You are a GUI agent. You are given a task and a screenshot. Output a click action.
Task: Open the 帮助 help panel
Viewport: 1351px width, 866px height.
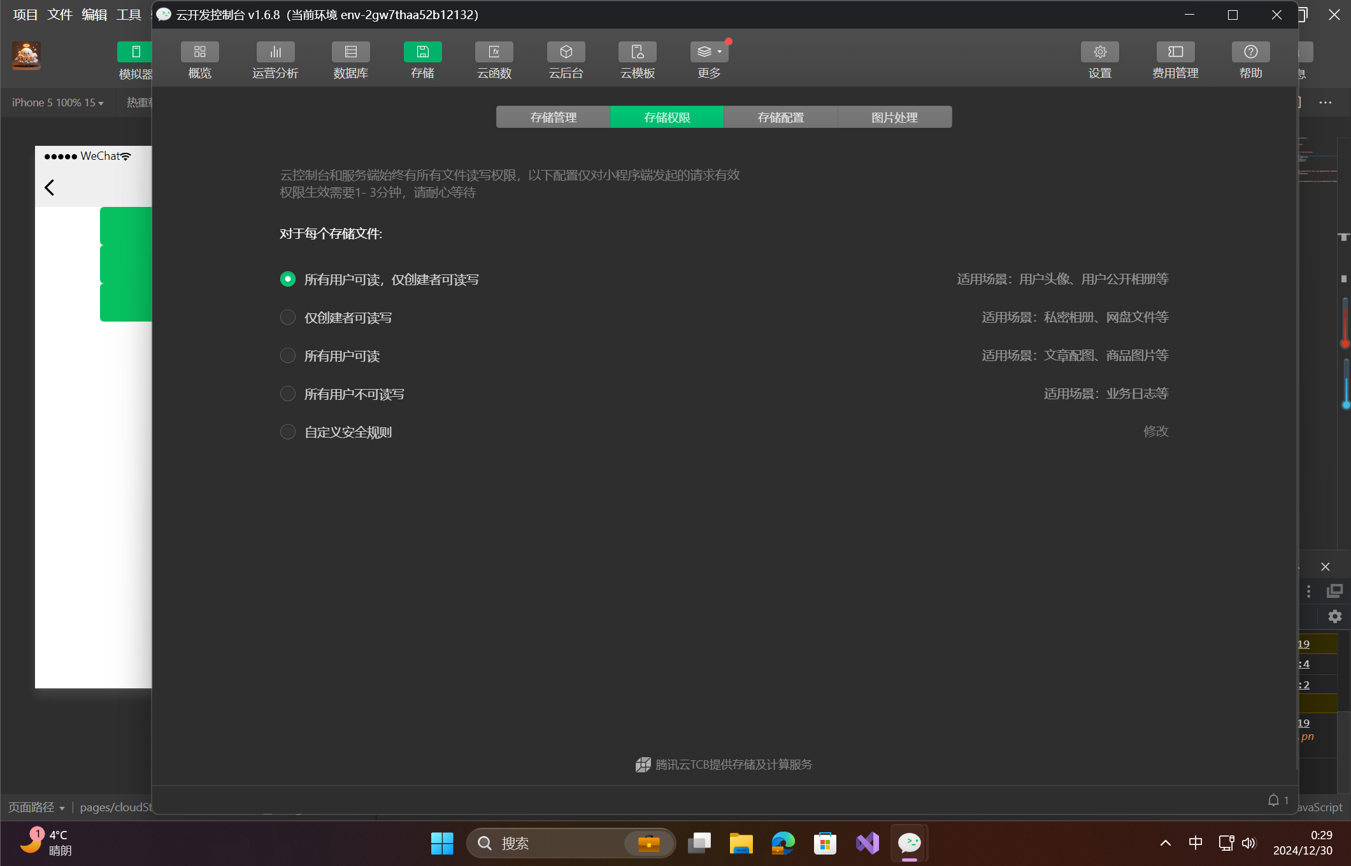(x=1250, y=60)
